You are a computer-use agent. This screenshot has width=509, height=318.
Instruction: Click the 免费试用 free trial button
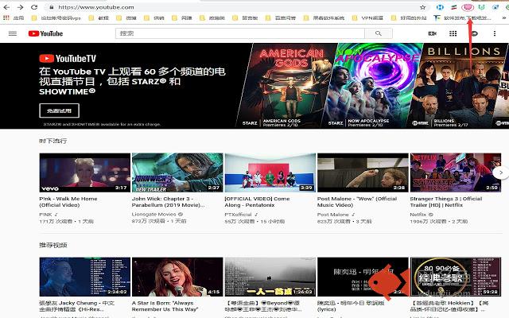58,110
